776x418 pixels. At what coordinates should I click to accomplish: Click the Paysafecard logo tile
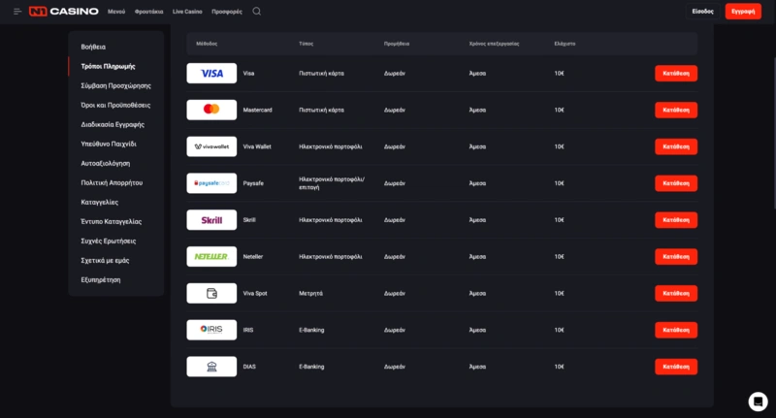click(x=211, y=183)
